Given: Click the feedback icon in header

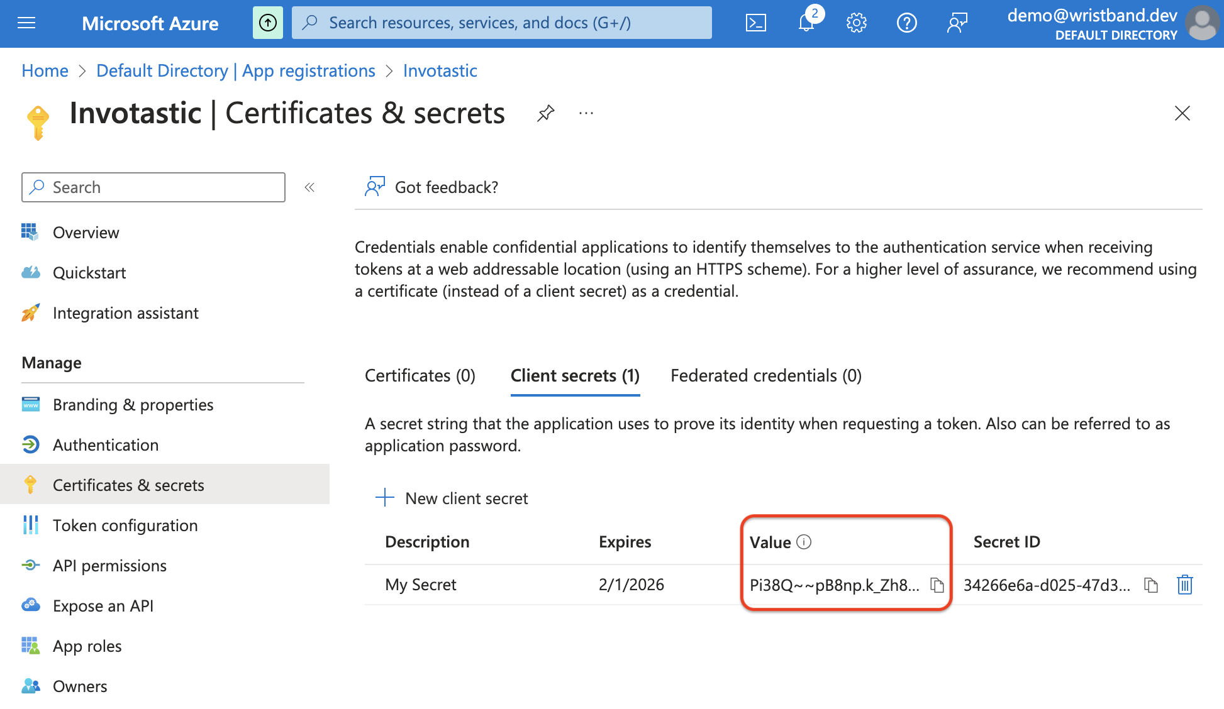Looking at the screenshot, I should click(x=957, y=23).
